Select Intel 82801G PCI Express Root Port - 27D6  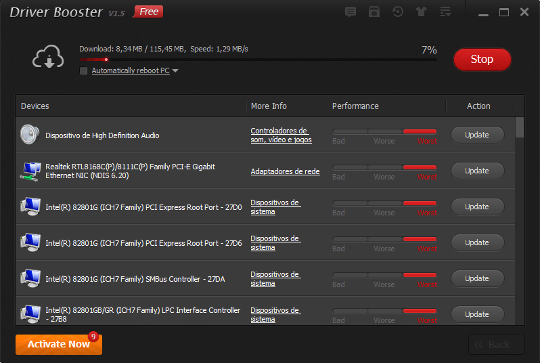[x=143, y=243]
